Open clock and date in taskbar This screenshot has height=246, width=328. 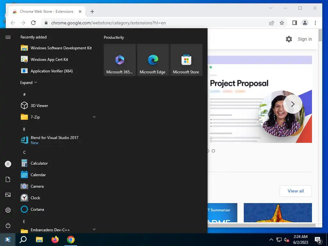click(300, 240)
